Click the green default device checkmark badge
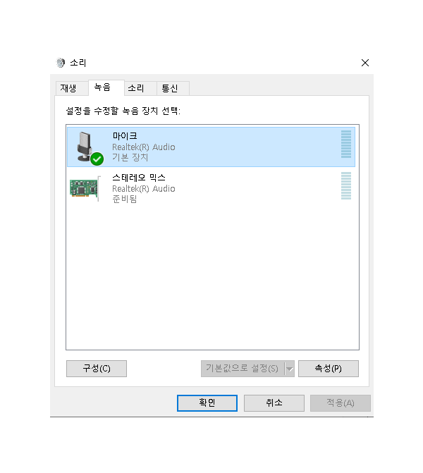This screenshot has width=423, height=473. 97,159
